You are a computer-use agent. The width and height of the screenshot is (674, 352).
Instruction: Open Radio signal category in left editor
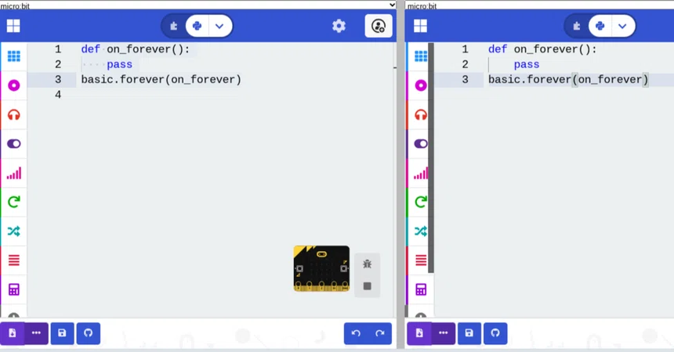14,173
